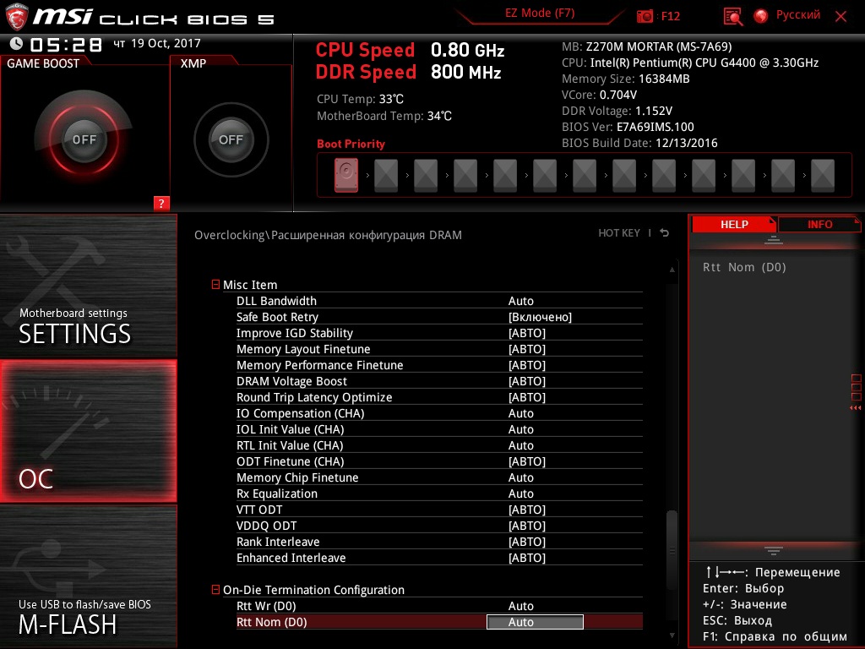Select the RTL Init Value (CHA) row

439,445
